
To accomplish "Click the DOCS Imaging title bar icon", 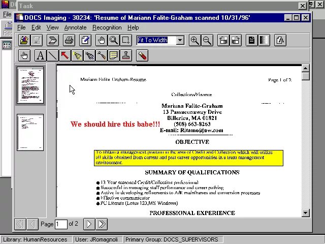I will 19,17.
